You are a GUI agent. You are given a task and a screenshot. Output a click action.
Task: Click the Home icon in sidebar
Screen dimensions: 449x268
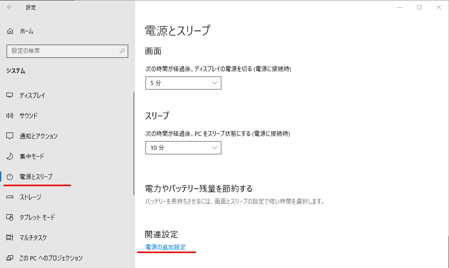(10, 31)
